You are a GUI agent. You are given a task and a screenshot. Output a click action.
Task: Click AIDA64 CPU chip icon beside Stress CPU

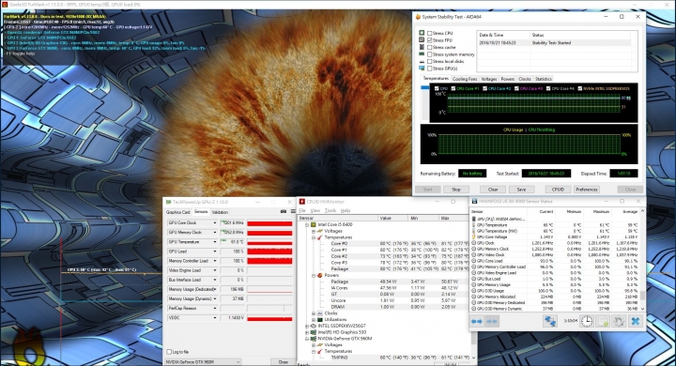(422, 33)
